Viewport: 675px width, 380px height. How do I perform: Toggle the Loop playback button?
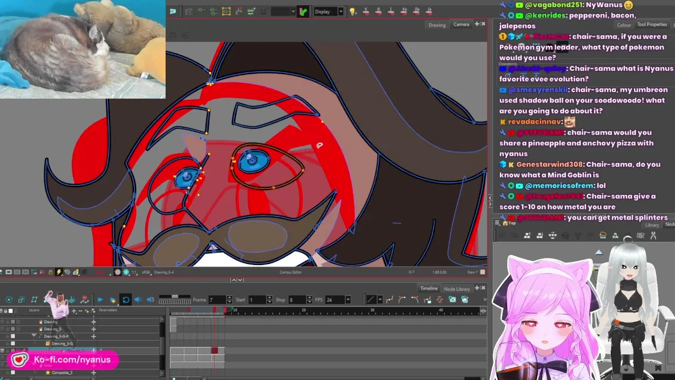click(126, 300)
